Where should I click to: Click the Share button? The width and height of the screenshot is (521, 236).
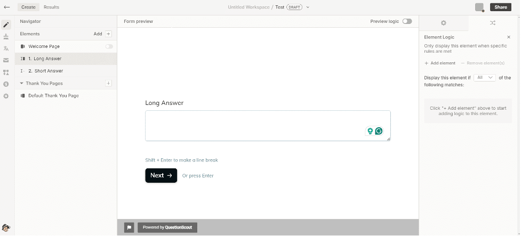click(x=501, y=7)
